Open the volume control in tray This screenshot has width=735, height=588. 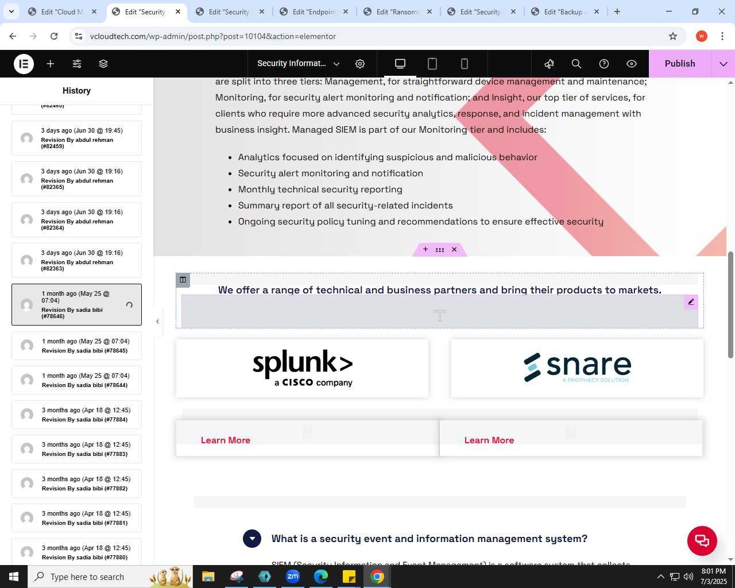point(688,577)
